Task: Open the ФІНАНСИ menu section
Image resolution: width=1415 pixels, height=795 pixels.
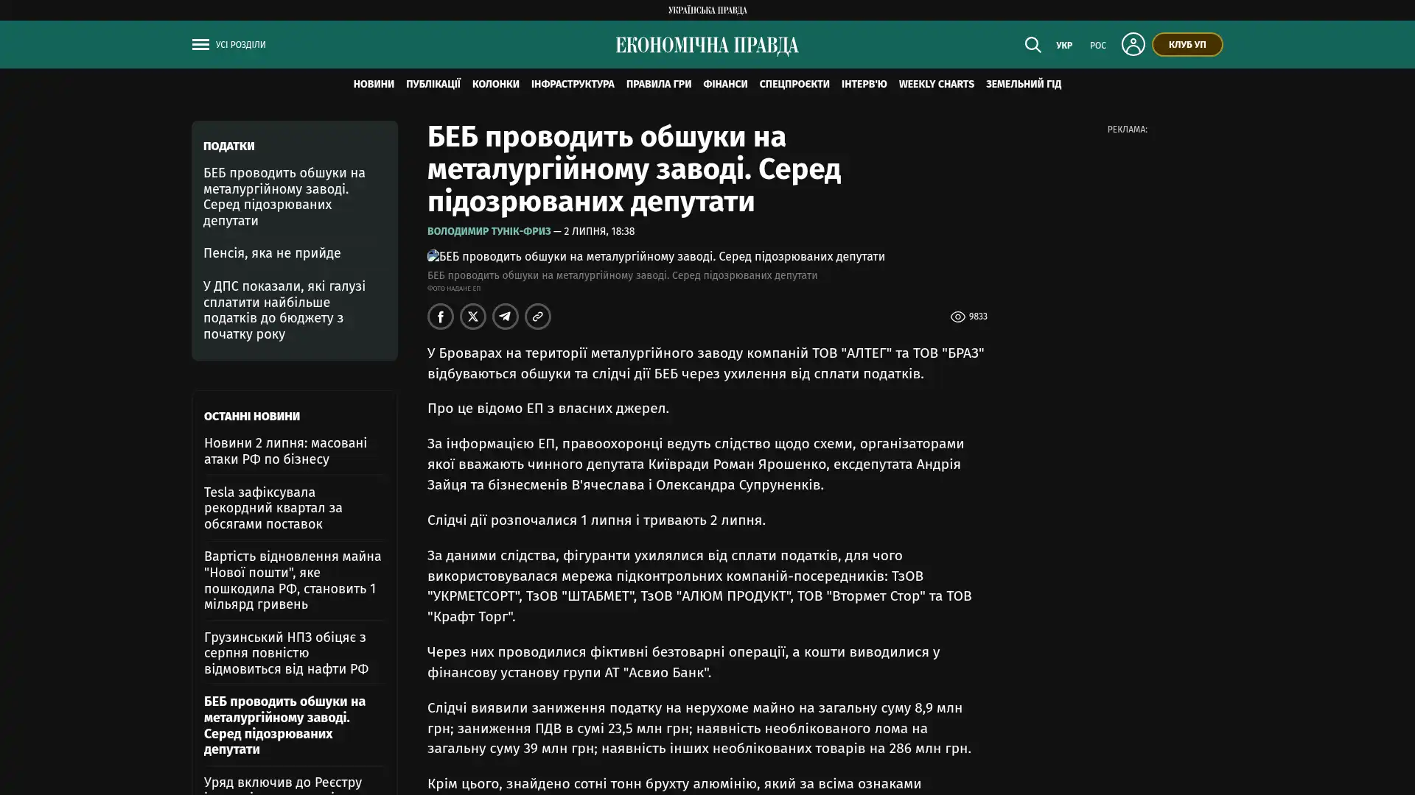Action: click(x=725, y=85)
